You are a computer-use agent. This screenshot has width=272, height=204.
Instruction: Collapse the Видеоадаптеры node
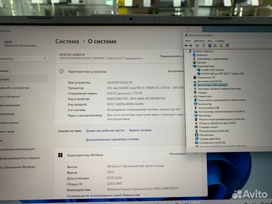click(x=190, y=66)
